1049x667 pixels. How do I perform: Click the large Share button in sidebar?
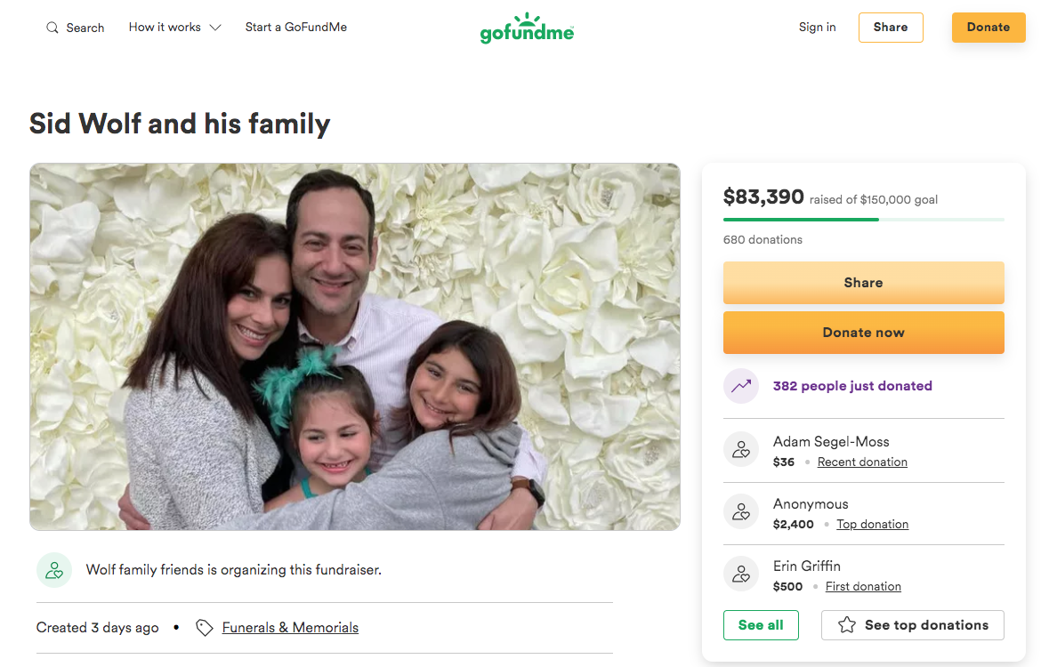point(863,283)
